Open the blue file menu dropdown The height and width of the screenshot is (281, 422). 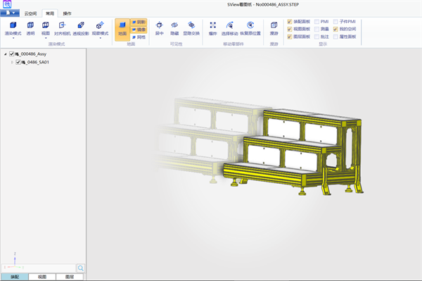10,13
